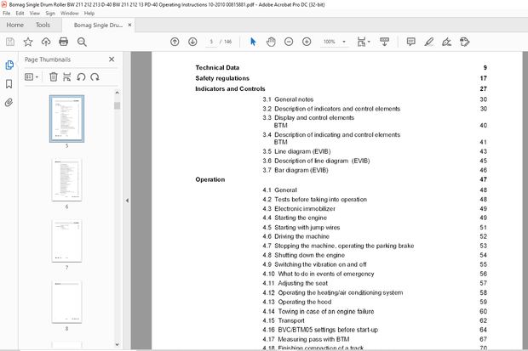This screenshot has width=528, height=351.
Task: Click '4.15 Transport' entry
Action: tap(284, 320)
